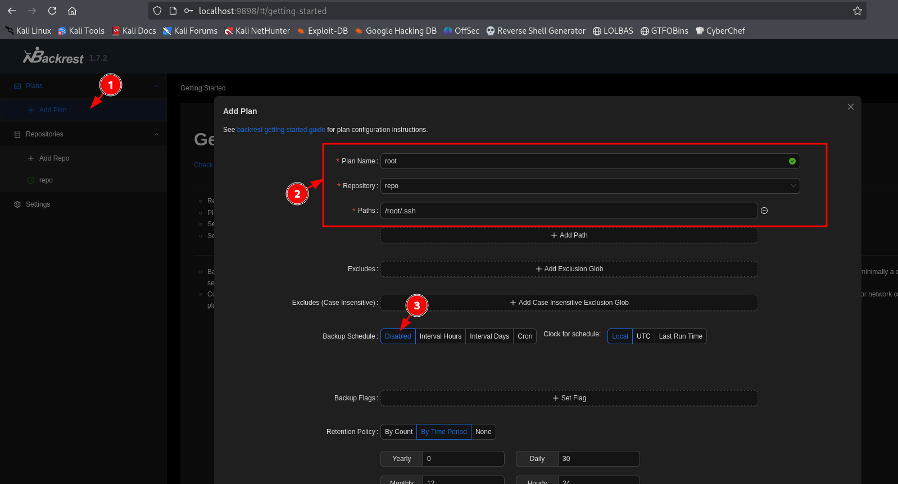Set retention policy to By Count

point(398,432)
